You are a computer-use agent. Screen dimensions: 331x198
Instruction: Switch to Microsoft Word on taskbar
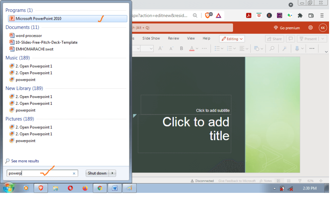(115, 188)
